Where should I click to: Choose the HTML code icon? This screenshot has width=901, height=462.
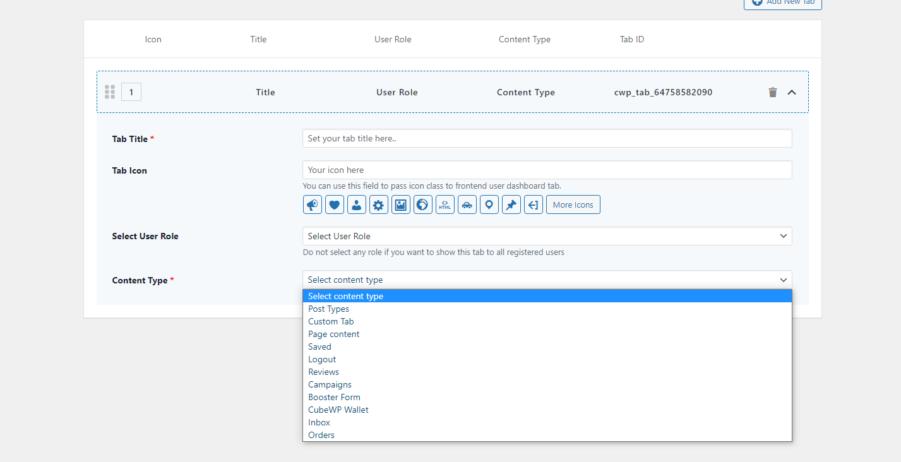[x=445, y=204]
